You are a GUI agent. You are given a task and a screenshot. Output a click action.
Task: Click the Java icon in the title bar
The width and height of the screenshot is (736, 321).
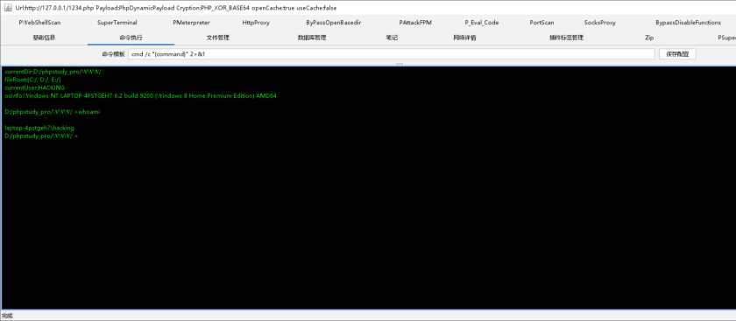click(x=8, y=8)
